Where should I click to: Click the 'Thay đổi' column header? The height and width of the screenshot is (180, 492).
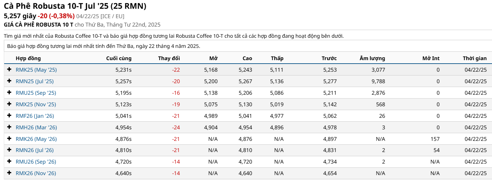[169, 58]
